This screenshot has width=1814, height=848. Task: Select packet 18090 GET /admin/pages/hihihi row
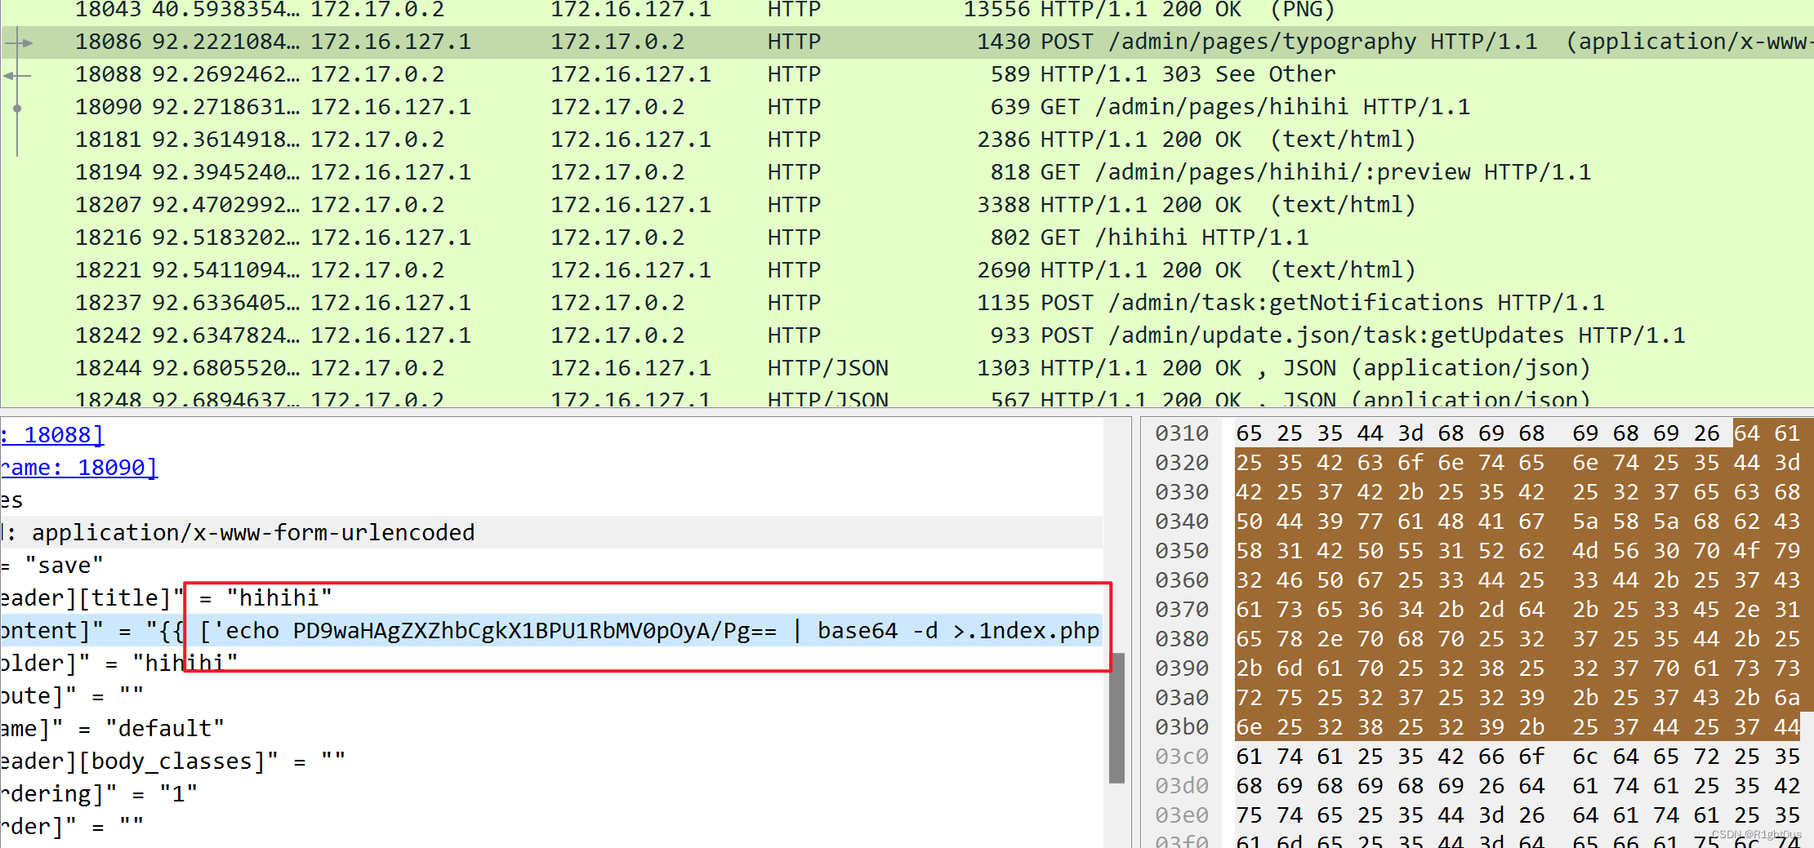pos(907,107)
